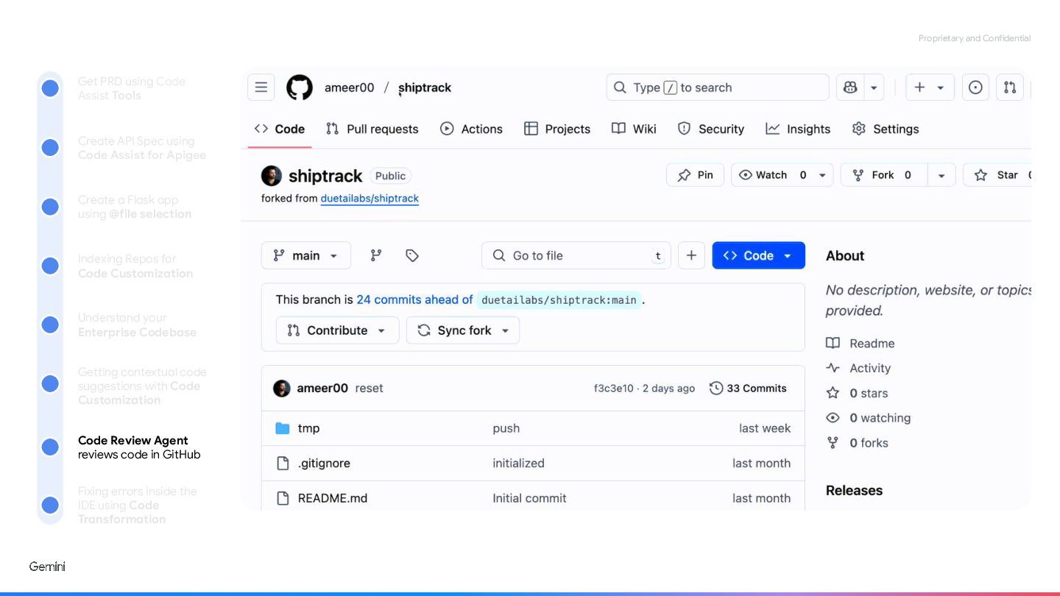Viewport: 1060px width, 596px height.
Task: Open the main branch selector dropdown
Action: tap(306, 255)
